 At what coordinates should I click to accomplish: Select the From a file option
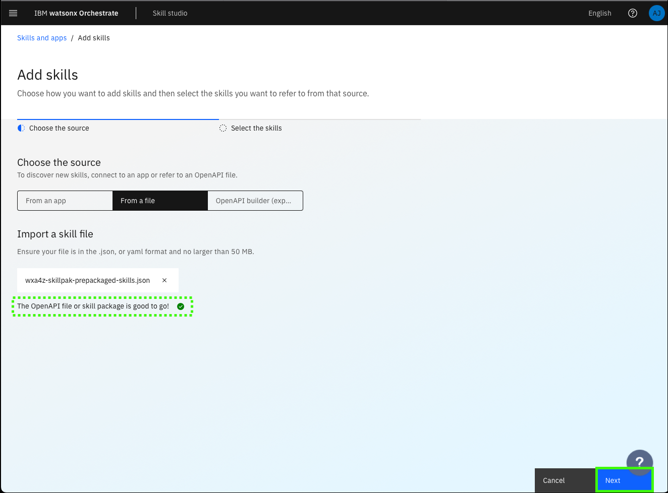coord(159,201)
